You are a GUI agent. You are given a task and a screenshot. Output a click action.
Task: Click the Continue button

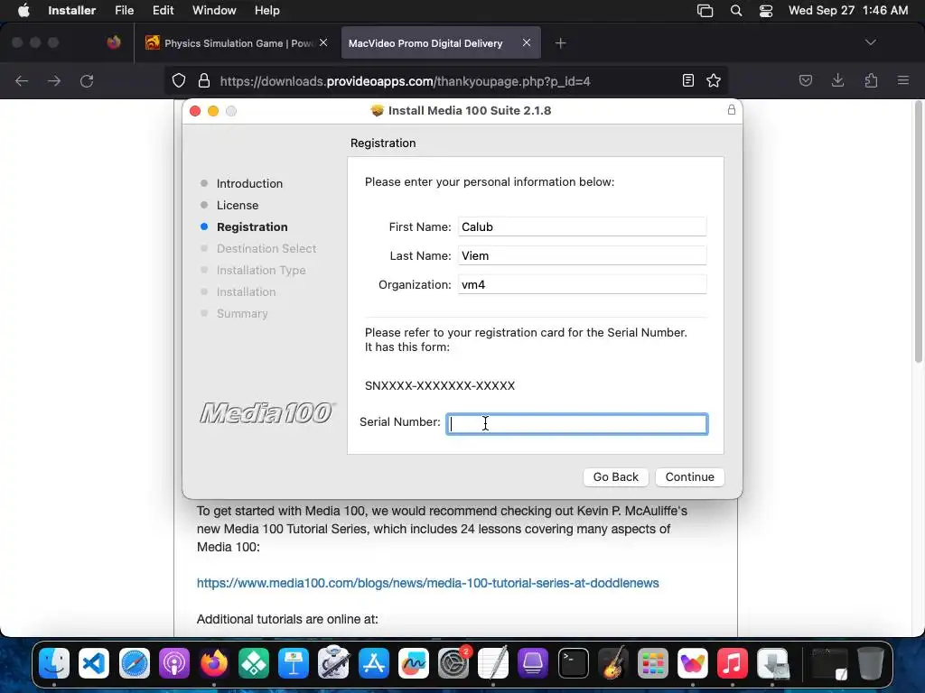click(689, 476)
